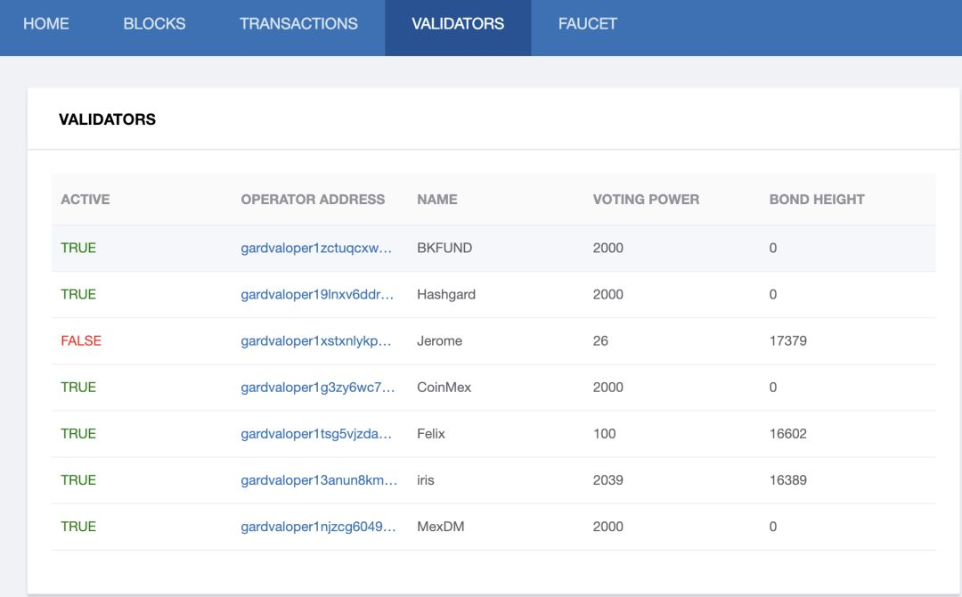
Task: Click bond height 0 in CoinMex row
Action: click(x=773, y=388)
